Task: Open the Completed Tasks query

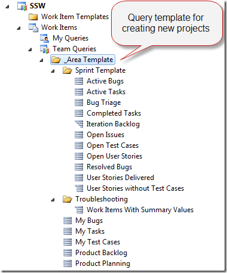Action: click(x=113, y=113)
